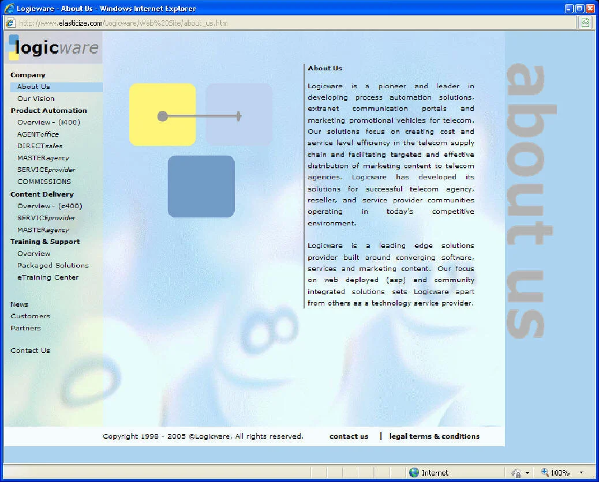Open the zoom level dropdown arrow
This screenshot has height=482, width=599.
(x=582, y=473)
